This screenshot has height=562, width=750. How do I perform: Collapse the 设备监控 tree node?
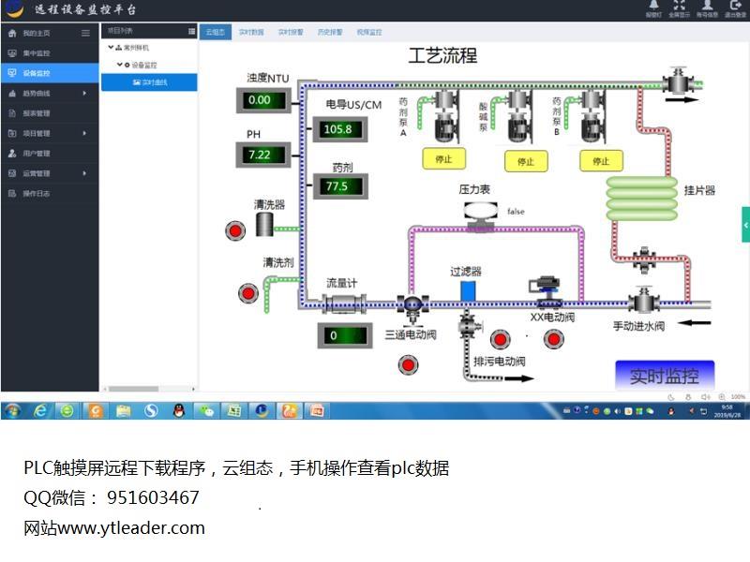click(x=119, y=65)
